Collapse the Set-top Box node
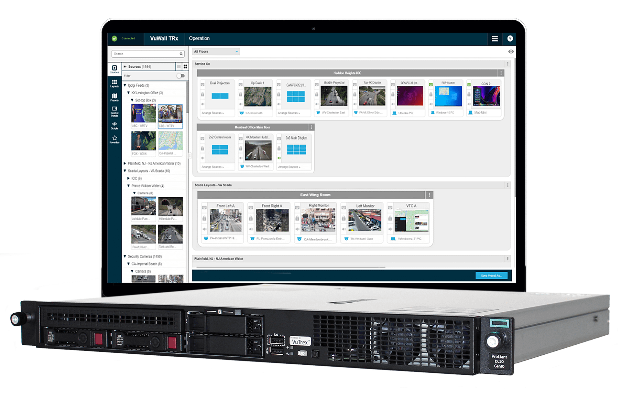The image size is (621, 397). (132, 100)
